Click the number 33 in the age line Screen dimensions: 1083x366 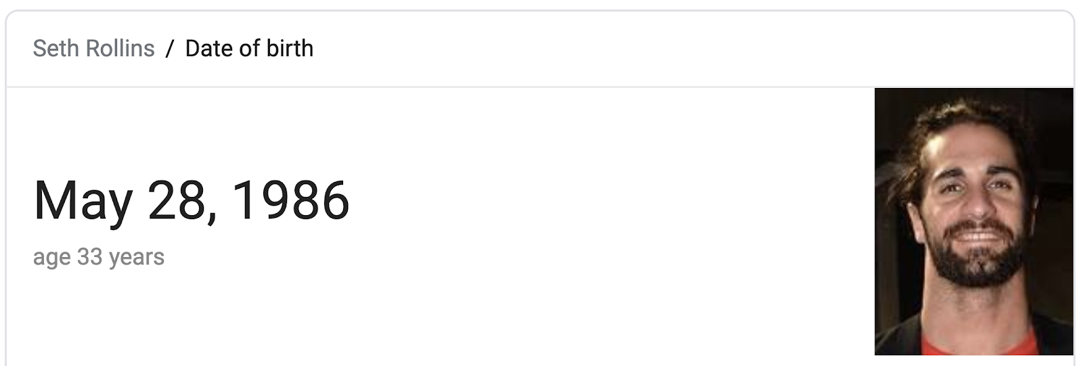tap(89, 257)
